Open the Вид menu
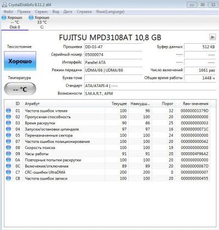219x230 pixels. tap(56, 12)
